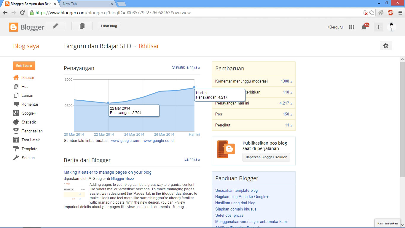Switch to the New Tab tab

87,4
